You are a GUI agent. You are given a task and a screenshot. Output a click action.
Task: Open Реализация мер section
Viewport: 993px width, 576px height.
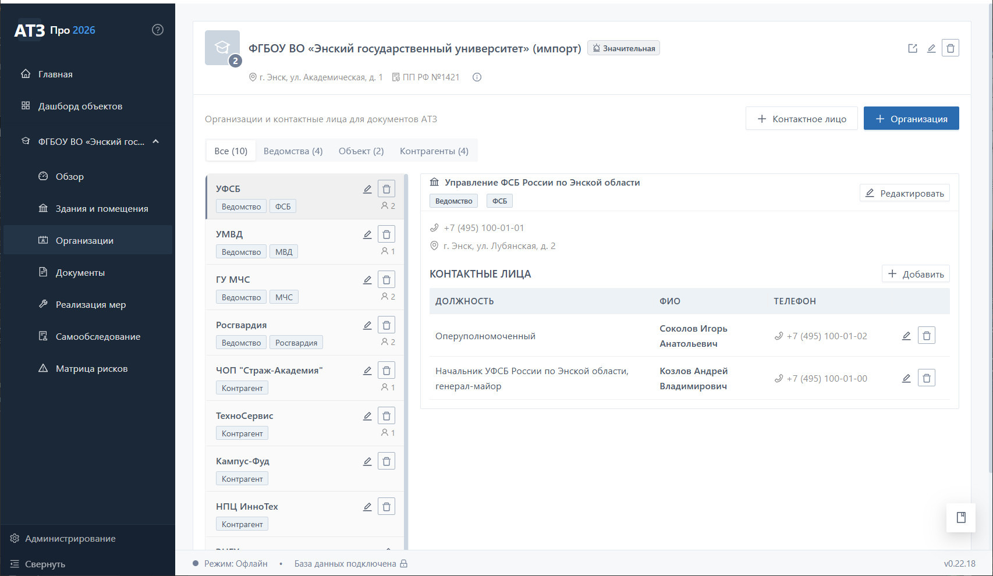point(88,304)
